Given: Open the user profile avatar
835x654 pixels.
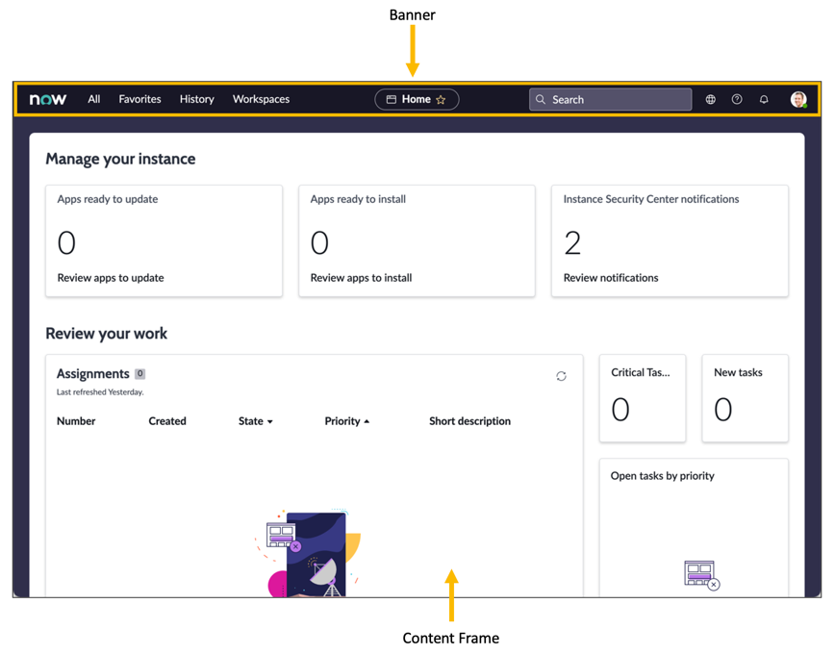Looking at the screenshot, I should click(798, 99).
